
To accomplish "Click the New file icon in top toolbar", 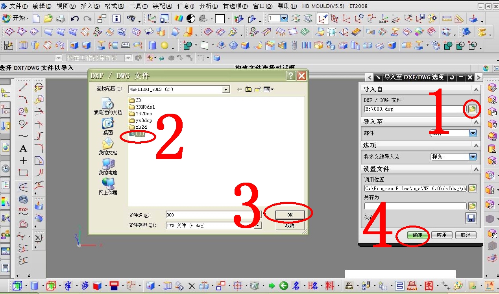I will [37, 18].
